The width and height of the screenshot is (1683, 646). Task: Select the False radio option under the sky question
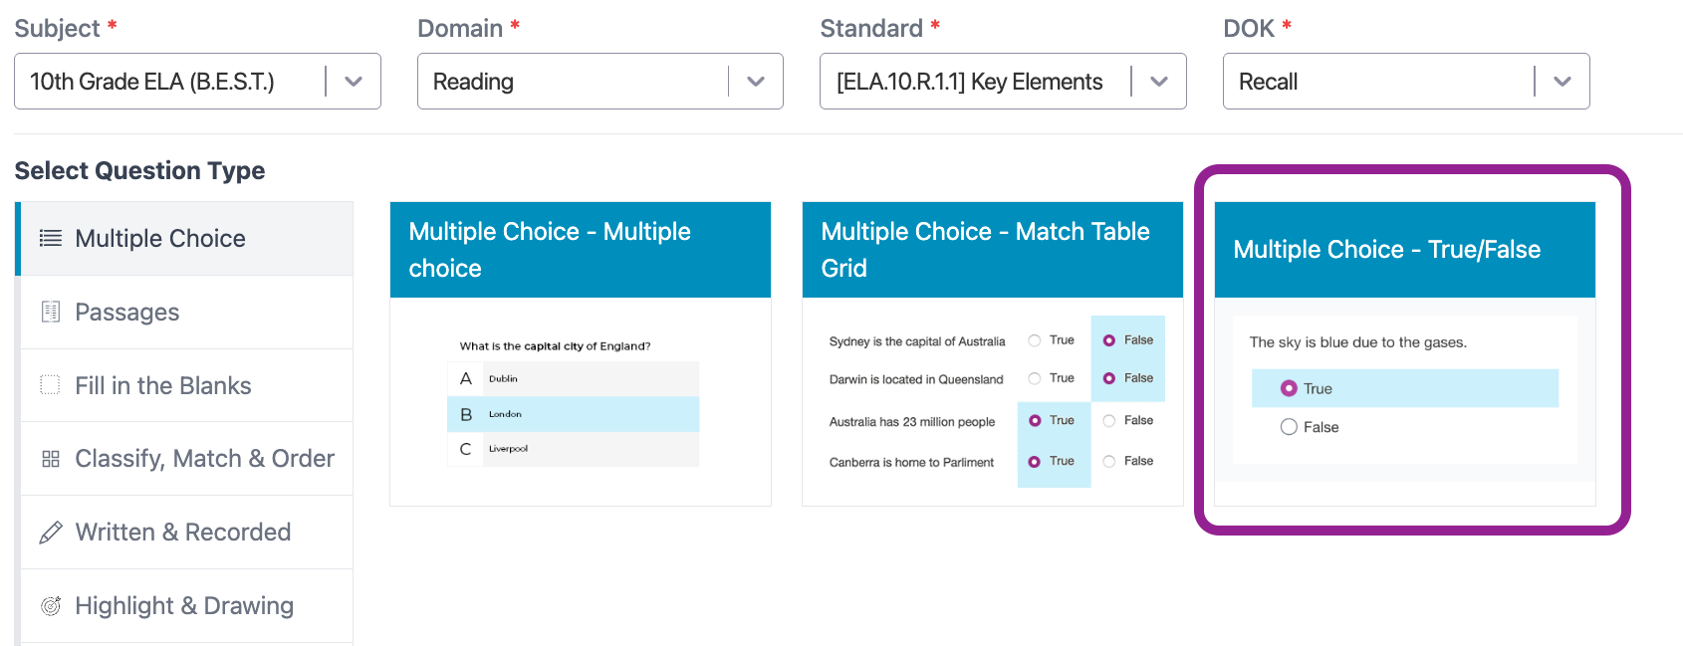[x=1289, y=427]
